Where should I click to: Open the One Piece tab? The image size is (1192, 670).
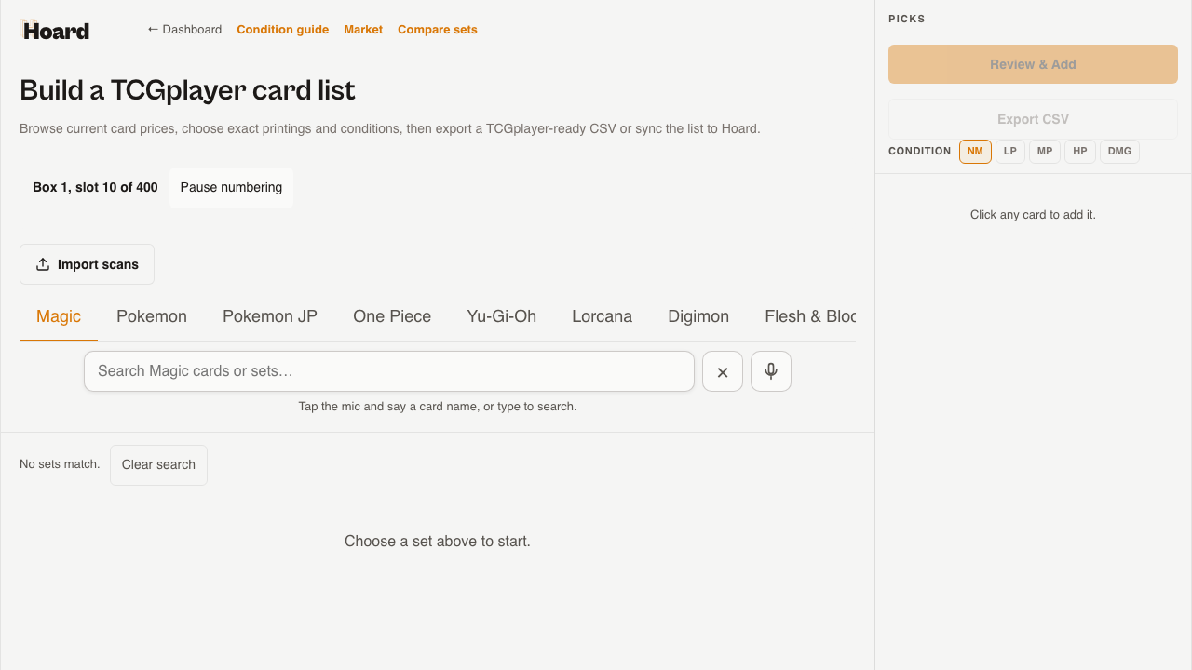pyautogui.click(x=392, y=316)
